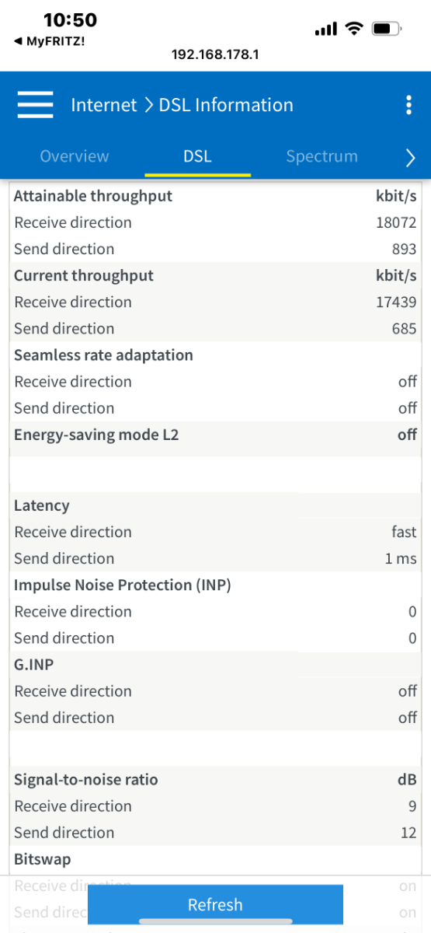Tap the 192.168.178.1 address bar
This screenshot has height=933, width=431.
pos(215,55)
